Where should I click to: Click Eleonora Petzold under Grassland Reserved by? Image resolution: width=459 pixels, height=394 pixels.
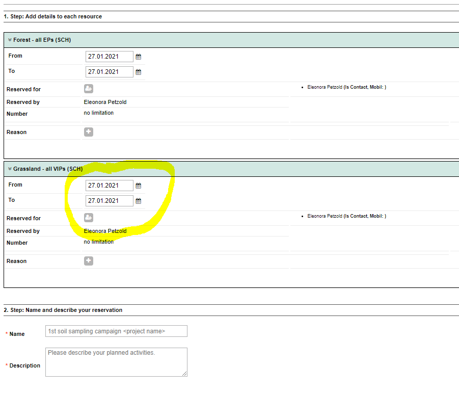[105, 231]
